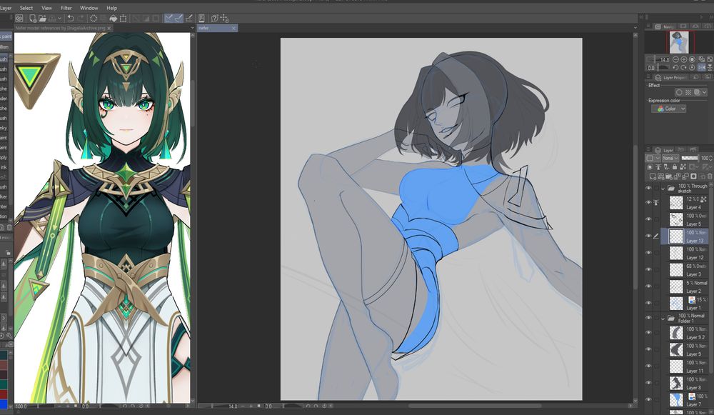Image resolution: width=714 pixels, height=415 pixels.
Task: Click the Open file folder icon
Action: coord(42,19)
